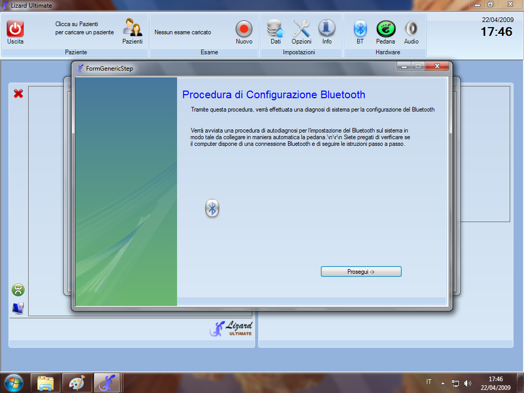The width and height of the screenshot is (524, 393).
Task: Open the Dati database settings
Action: (275, 29)
